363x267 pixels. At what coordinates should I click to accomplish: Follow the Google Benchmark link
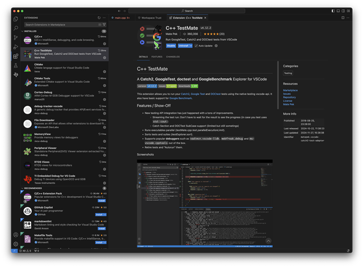click(x=180, y=98)
